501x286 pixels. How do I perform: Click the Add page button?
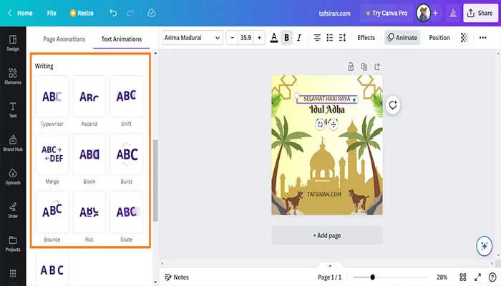point(327,235)
